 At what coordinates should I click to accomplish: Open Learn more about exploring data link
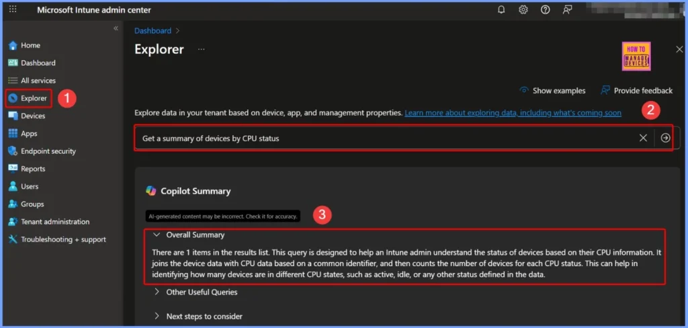[x=513, y=113]
